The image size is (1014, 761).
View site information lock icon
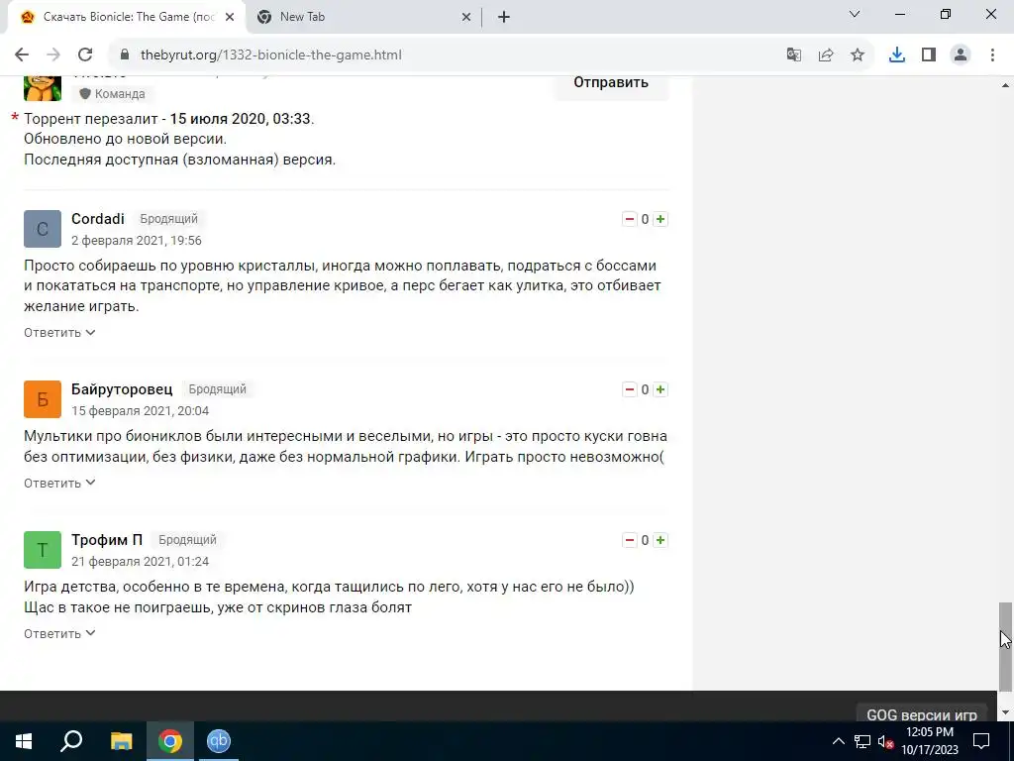point(125,55)
